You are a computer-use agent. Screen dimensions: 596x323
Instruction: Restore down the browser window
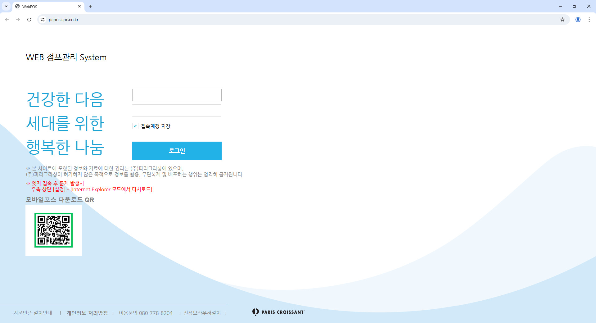point(575,6)
